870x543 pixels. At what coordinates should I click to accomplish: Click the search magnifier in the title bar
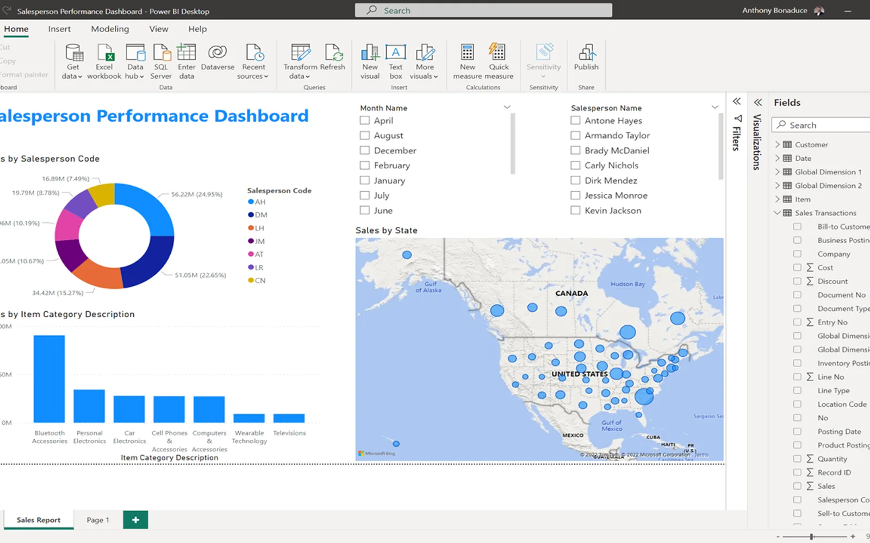coord(372,10)
